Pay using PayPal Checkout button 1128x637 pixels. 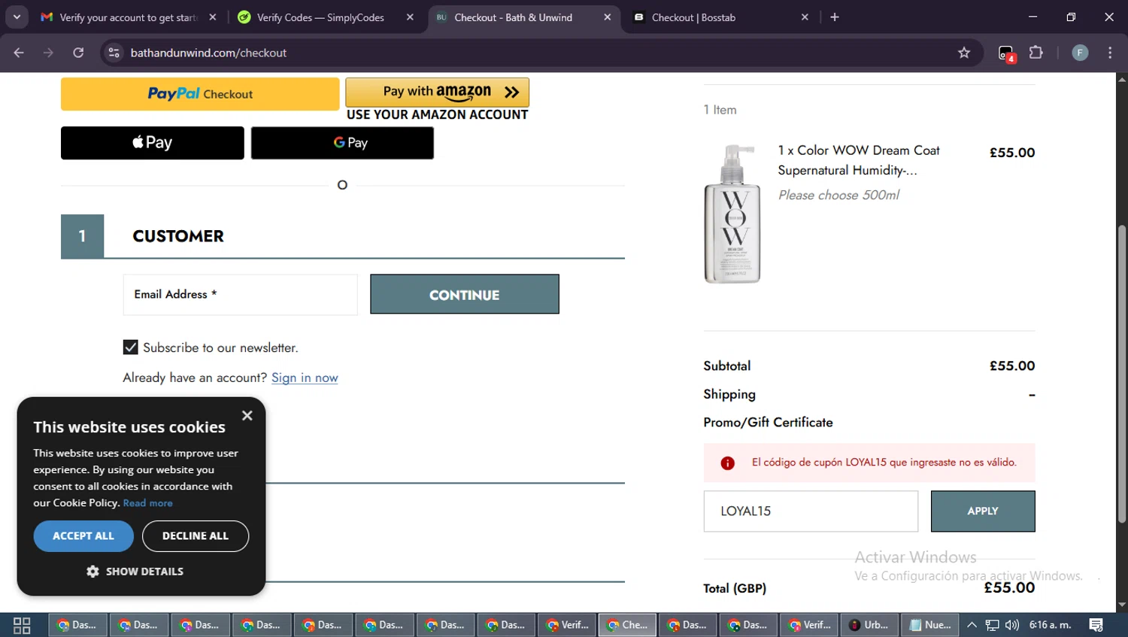(x=200, y=94)
